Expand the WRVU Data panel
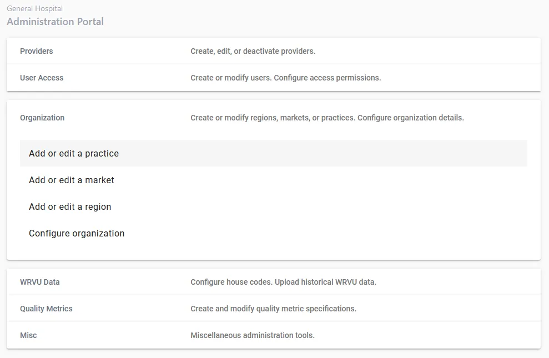 tap(40, 282)
